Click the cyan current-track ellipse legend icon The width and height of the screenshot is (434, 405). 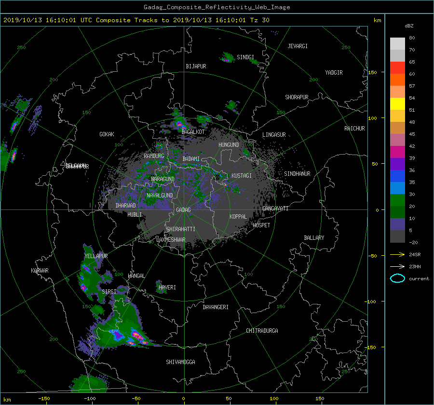coord(397,278)
